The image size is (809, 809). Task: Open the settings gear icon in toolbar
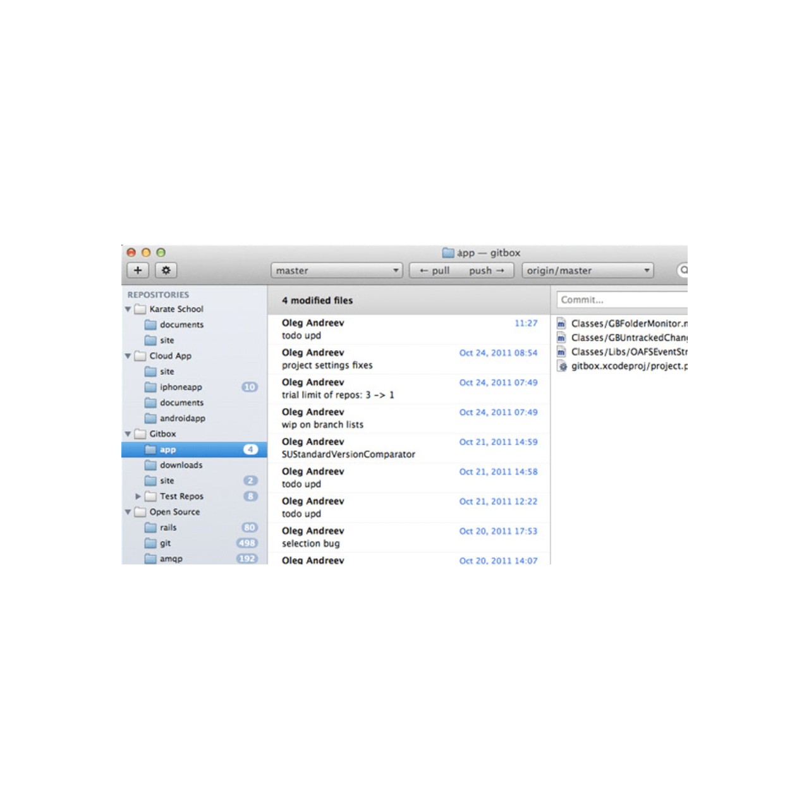pos(166,270)
